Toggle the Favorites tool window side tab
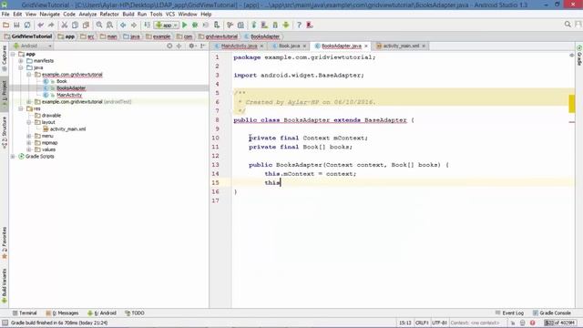The height and width of the screenshot is (328, 583). coord(4,242)
